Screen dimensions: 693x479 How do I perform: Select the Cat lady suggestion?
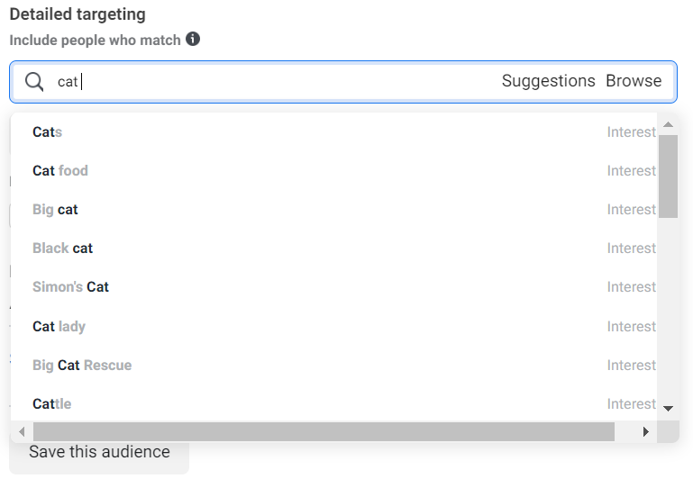point(59,327)
